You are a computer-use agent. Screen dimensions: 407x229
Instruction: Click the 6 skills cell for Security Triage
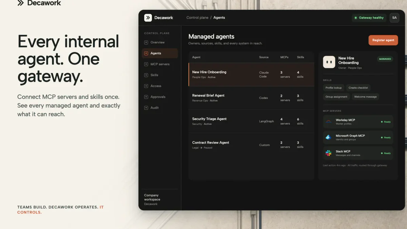coord(300,121)
